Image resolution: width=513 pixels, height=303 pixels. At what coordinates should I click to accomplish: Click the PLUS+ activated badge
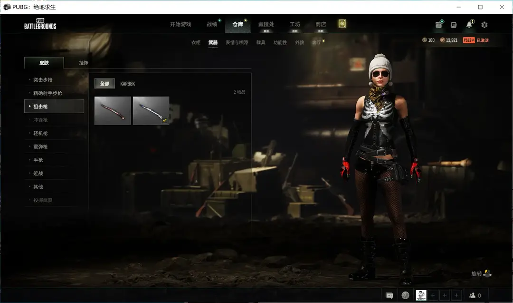tap(475, 40)
